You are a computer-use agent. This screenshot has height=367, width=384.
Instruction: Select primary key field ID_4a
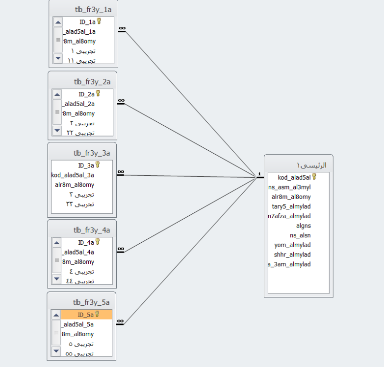coord(87,242)
